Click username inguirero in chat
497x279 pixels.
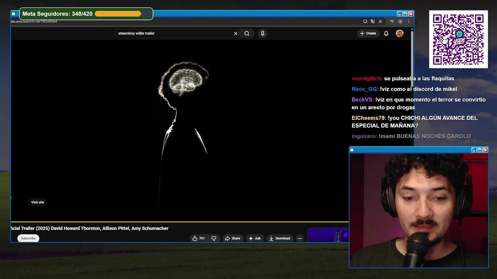pos(364,136)
